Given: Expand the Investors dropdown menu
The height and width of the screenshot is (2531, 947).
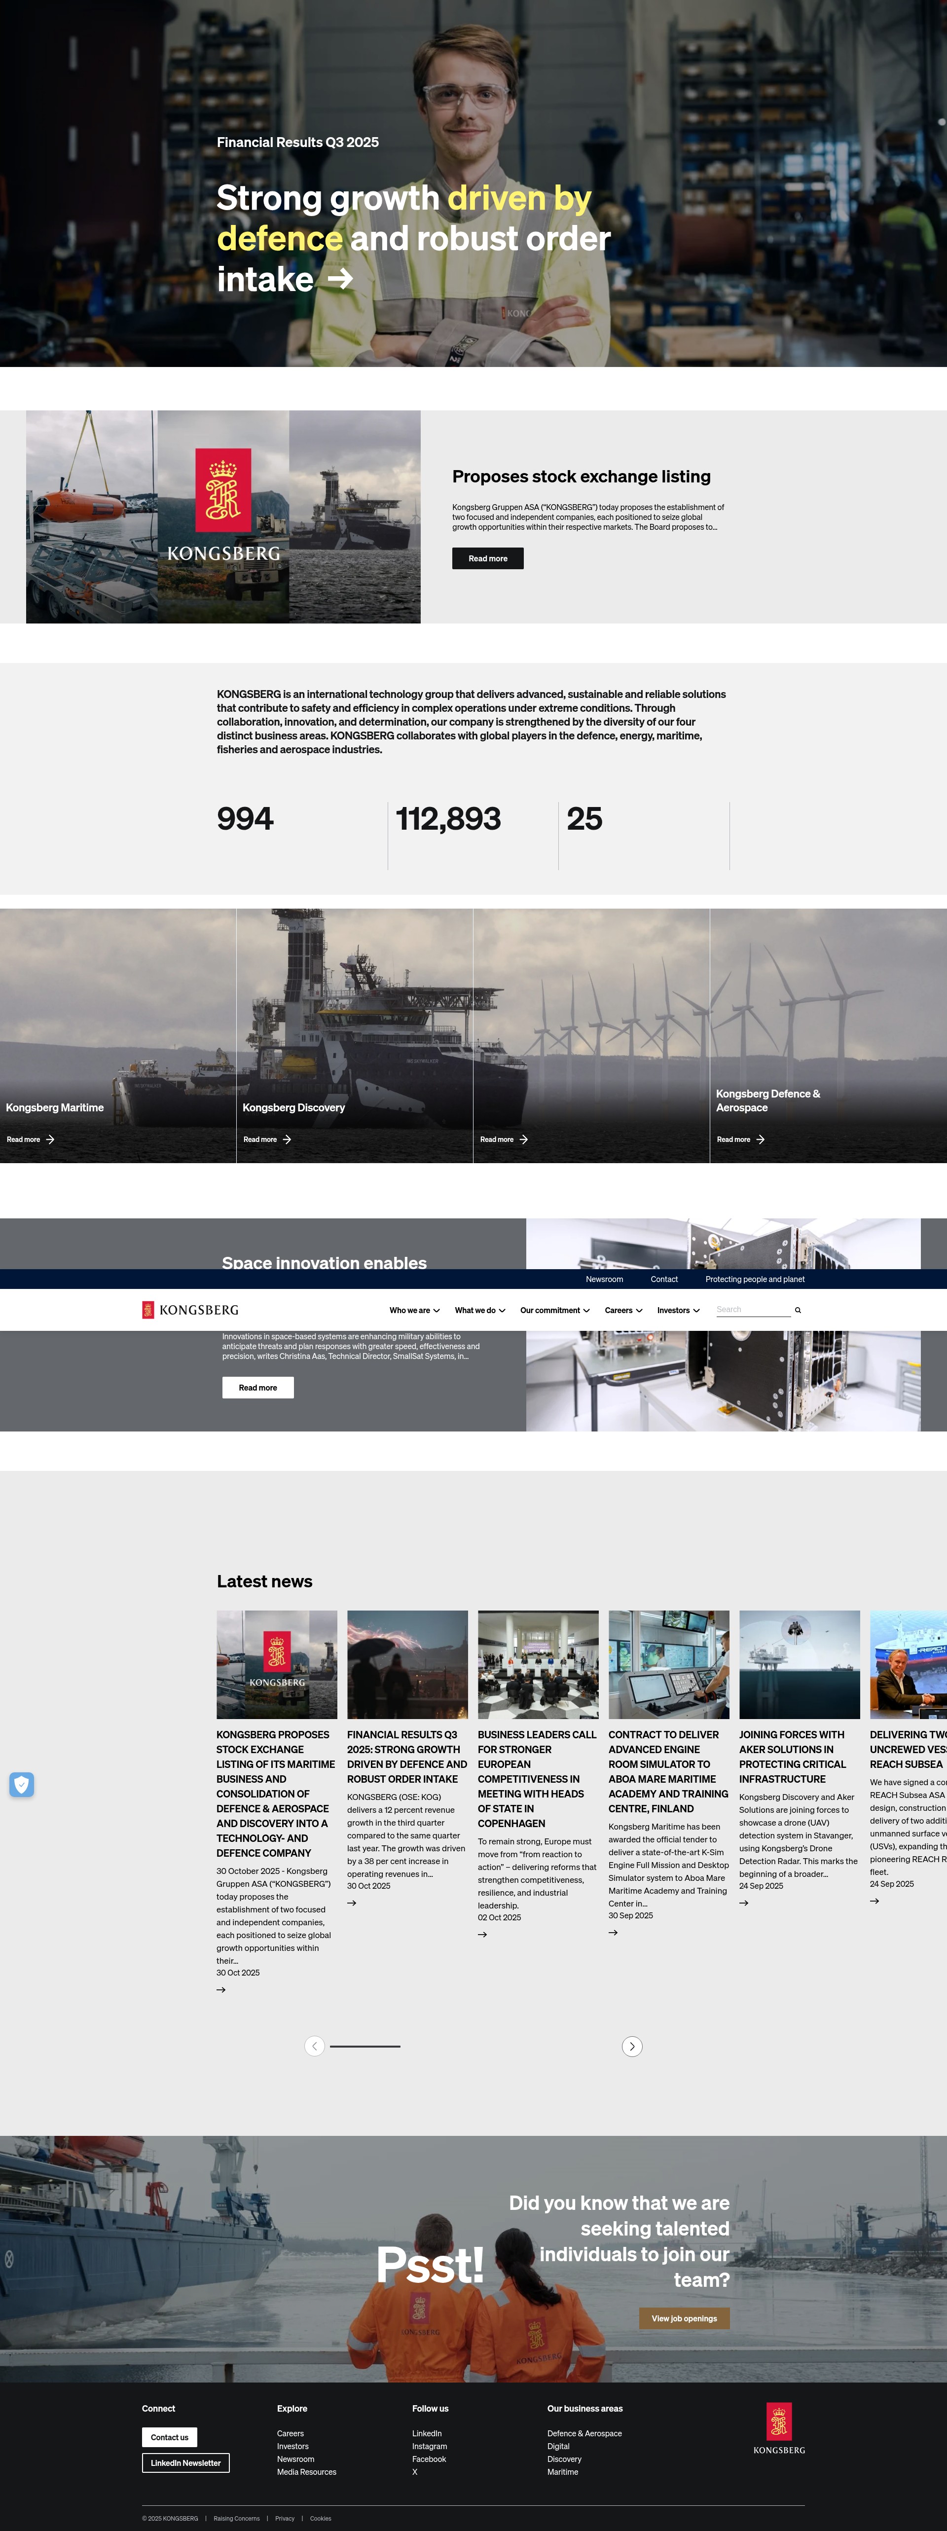Looking at the screenshot, I should (x=678, y=1310).
